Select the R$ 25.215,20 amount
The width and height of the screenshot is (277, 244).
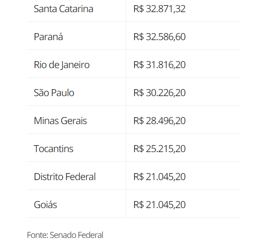click(159, 148)
